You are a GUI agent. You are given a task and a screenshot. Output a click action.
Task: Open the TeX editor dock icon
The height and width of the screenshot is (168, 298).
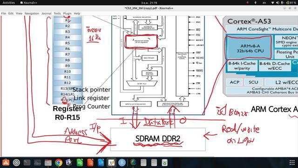(69, 162)
